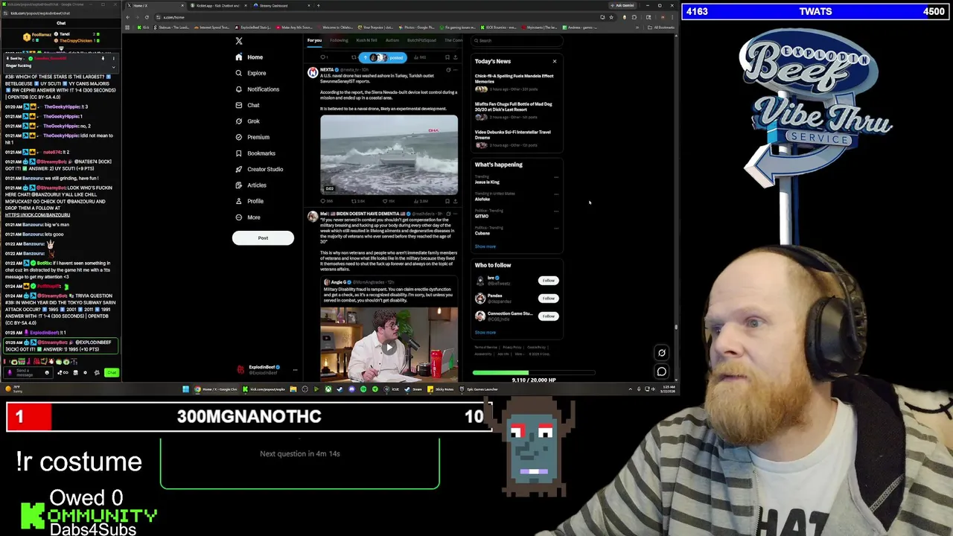Show more under What's happening

pos(485,246)
